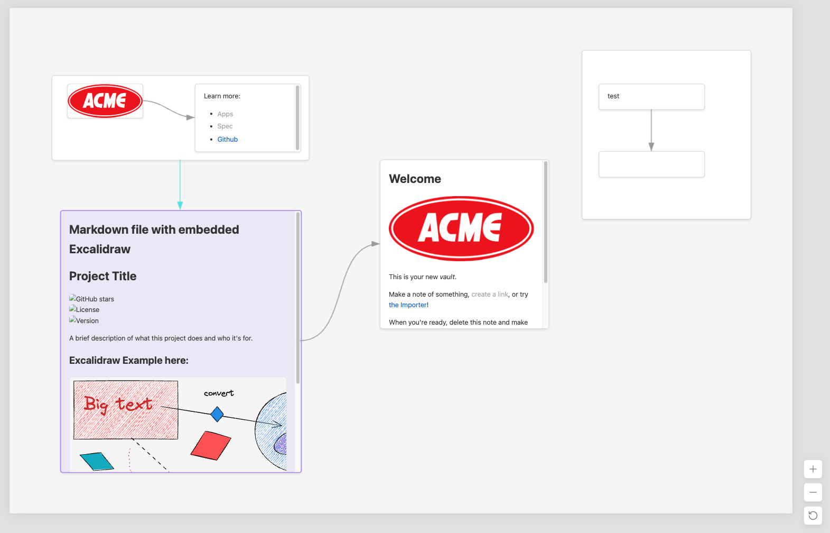Screen dimensions: 830x533
Task: Click the 'Markdown file with embedded Excalidraw' heading
Action: tap(154, 240)
